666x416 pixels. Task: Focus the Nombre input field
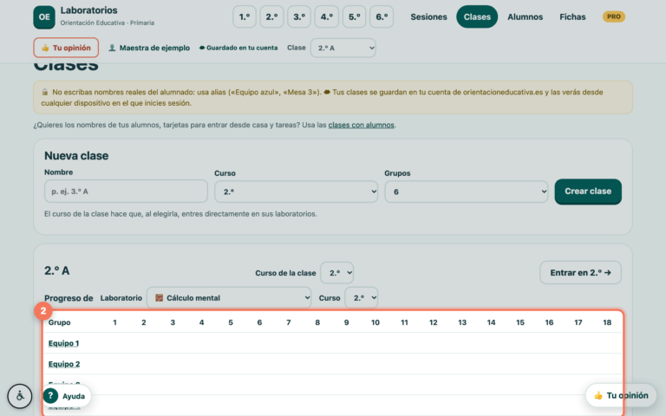tap(126, 191)
